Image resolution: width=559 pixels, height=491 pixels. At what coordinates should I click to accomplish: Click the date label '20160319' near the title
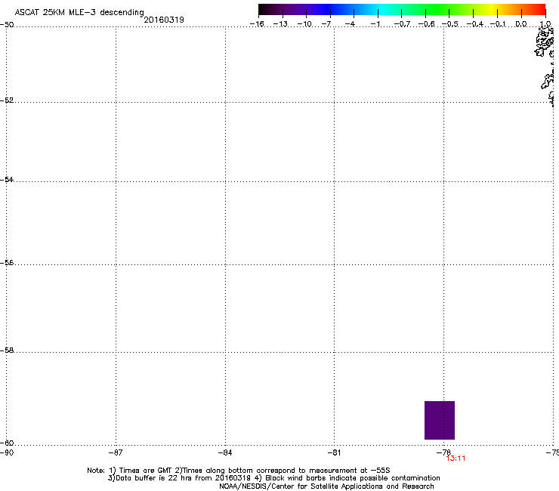[164, 20]
